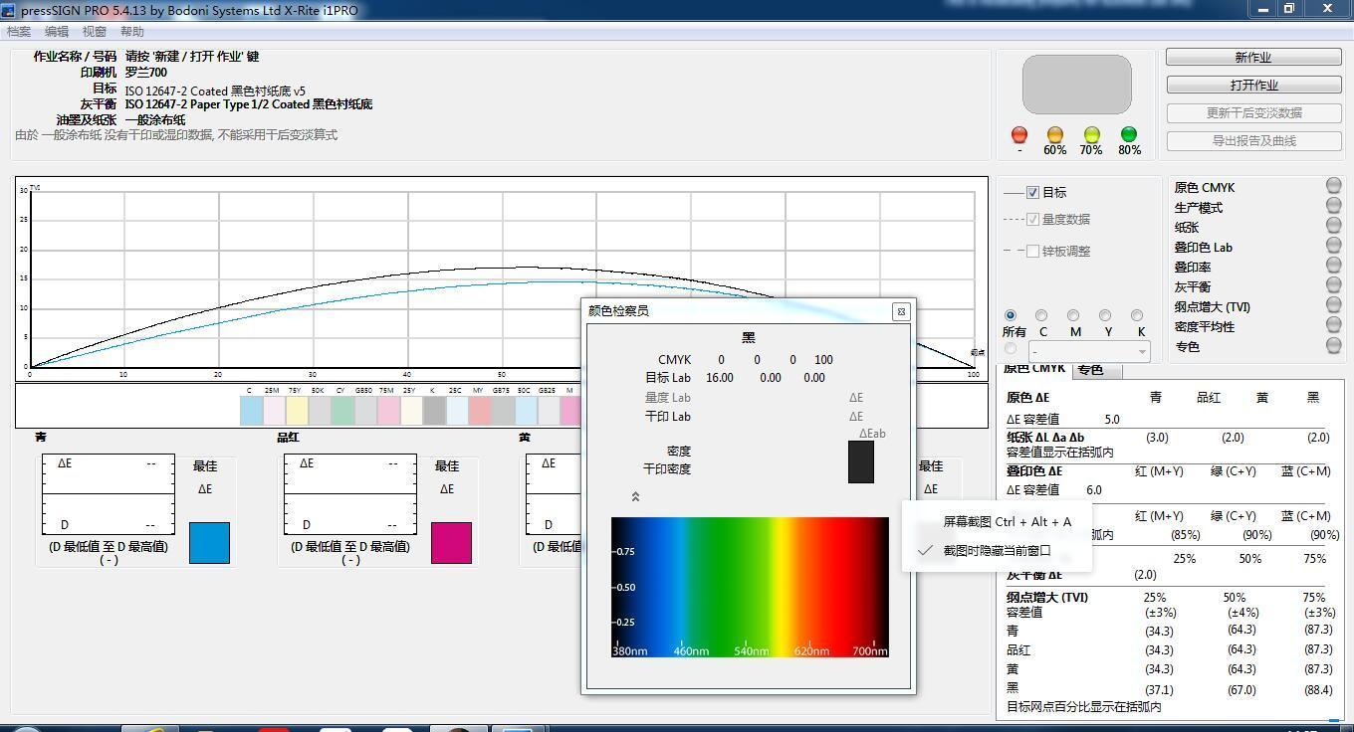
Task: Click the 品红 ΔE density mini graph
Action: click(x=350, y=494)
